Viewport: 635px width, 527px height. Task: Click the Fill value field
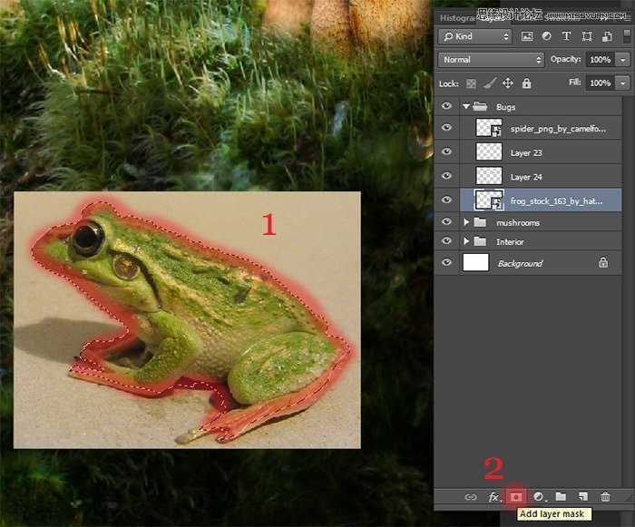pos(600,83)
